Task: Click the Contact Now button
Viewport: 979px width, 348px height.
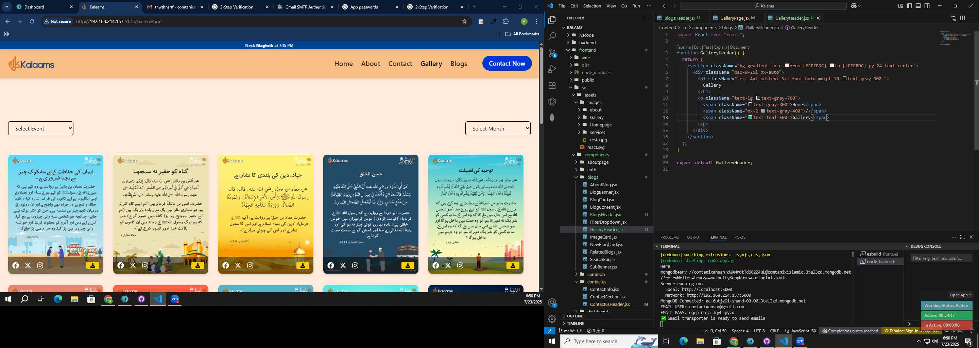Action: point(507,64)
